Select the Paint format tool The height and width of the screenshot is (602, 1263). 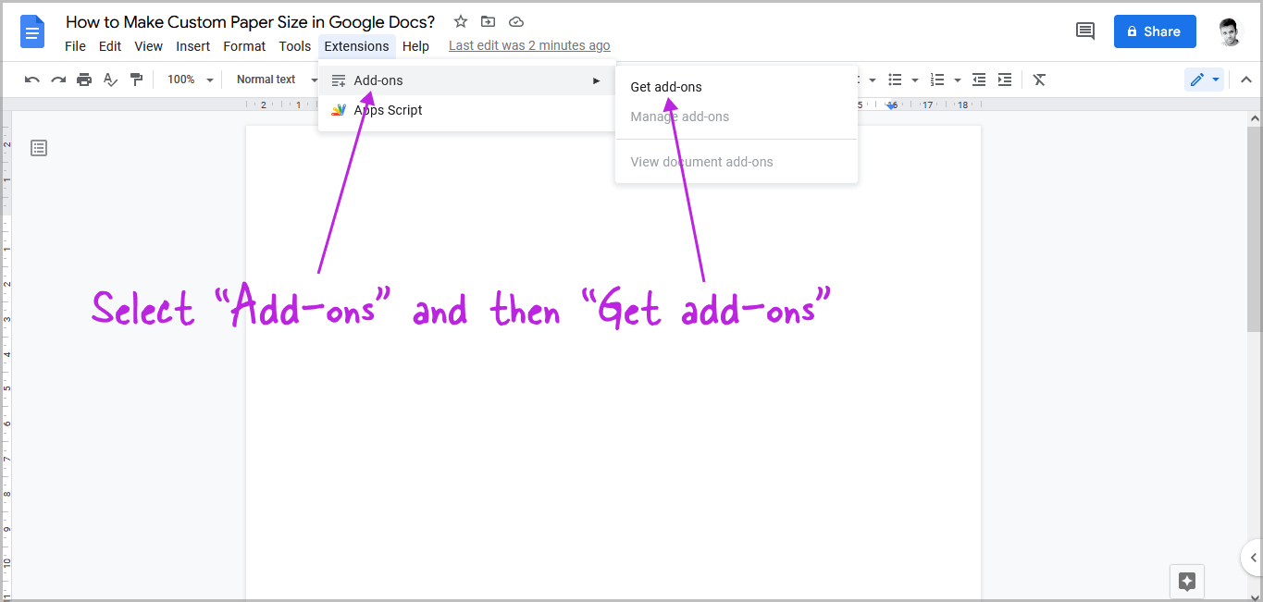coord(136,80)
